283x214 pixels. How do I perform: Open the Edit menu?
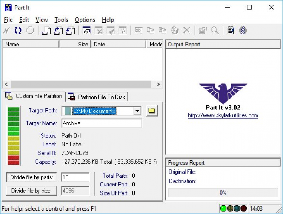[x=24, y=20]
